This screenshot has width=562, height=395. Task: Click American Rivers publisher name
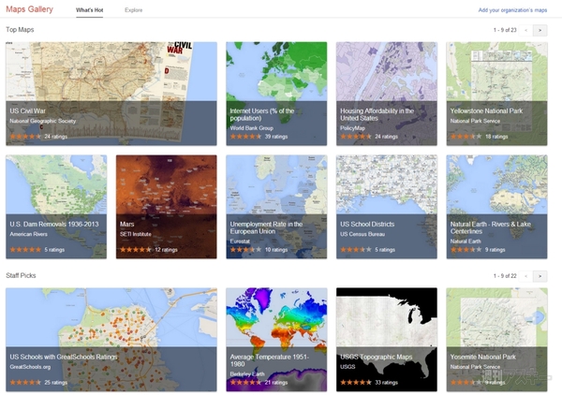28,234
